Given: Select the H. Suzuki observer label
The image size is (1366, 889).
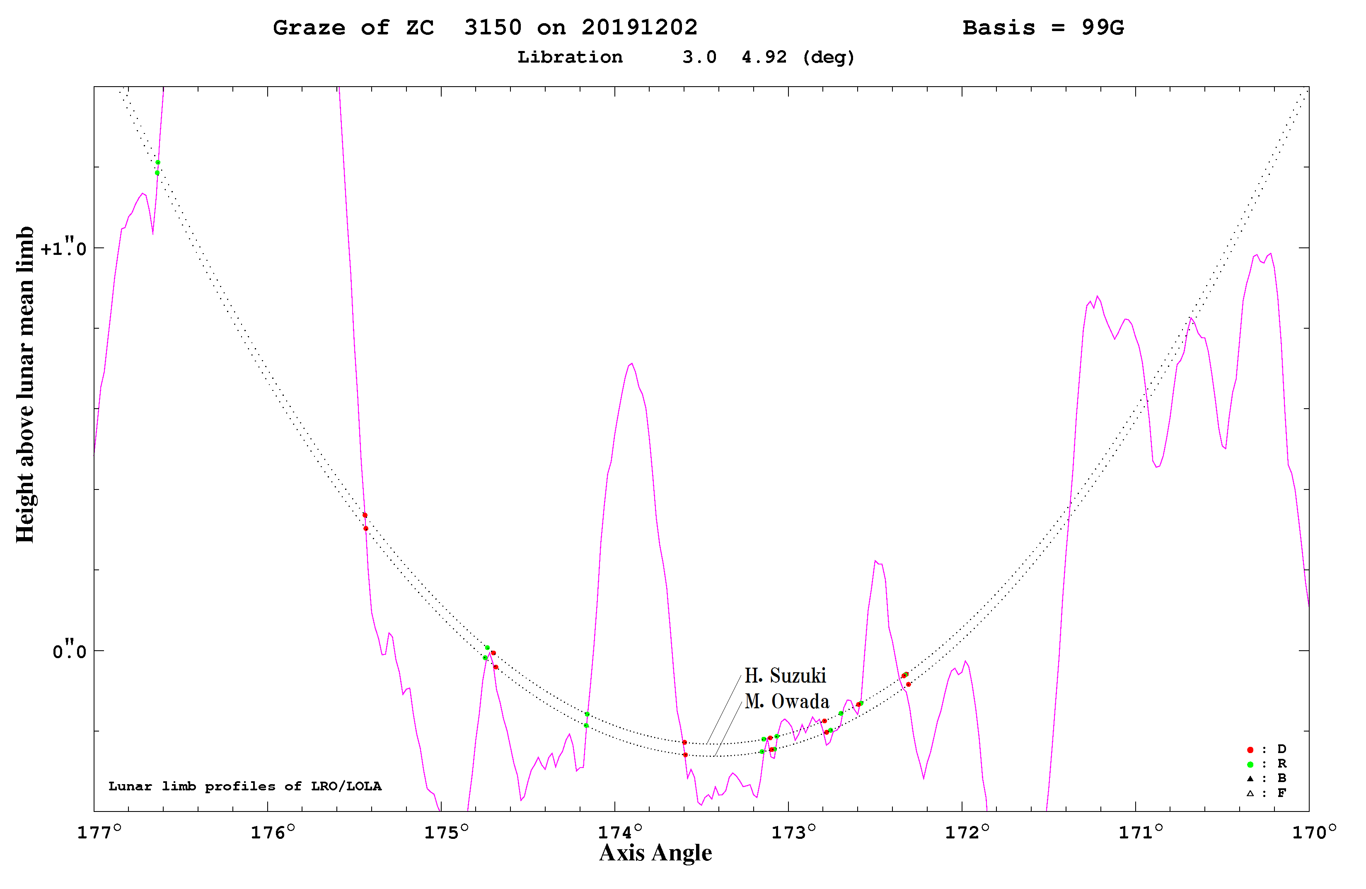Looking at the screenshot, I should tap(785, 676).
